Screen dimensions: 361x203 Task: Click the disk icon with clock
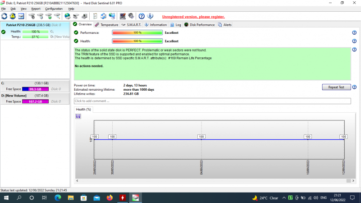(40, 16)
